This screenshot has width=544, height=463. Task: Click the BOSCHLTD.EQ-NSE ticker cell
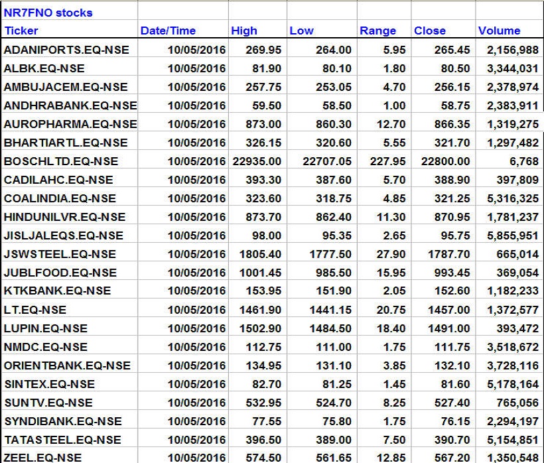[x=61, y=161]
